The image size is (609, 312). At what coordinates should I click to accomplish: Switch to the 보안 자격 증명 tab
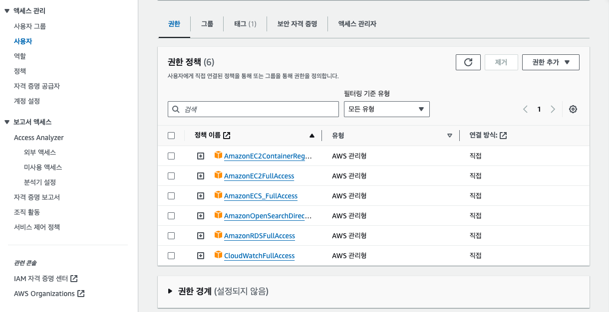coord(297,23)
